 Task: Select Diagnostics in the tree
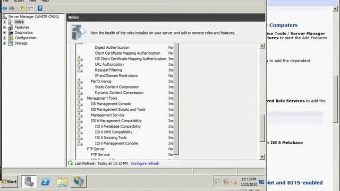(x=23, y=33)
